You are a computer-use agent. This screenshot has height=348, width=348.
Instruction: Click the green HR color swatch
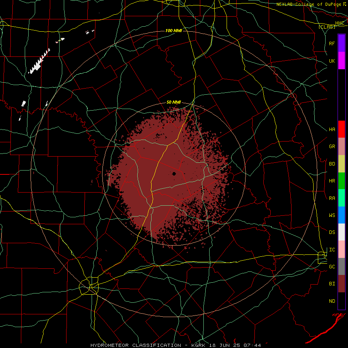(x=341, y=181)
